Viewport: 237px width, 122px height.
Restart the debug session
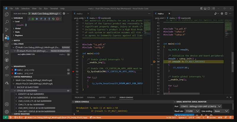[x=53, y=19]
